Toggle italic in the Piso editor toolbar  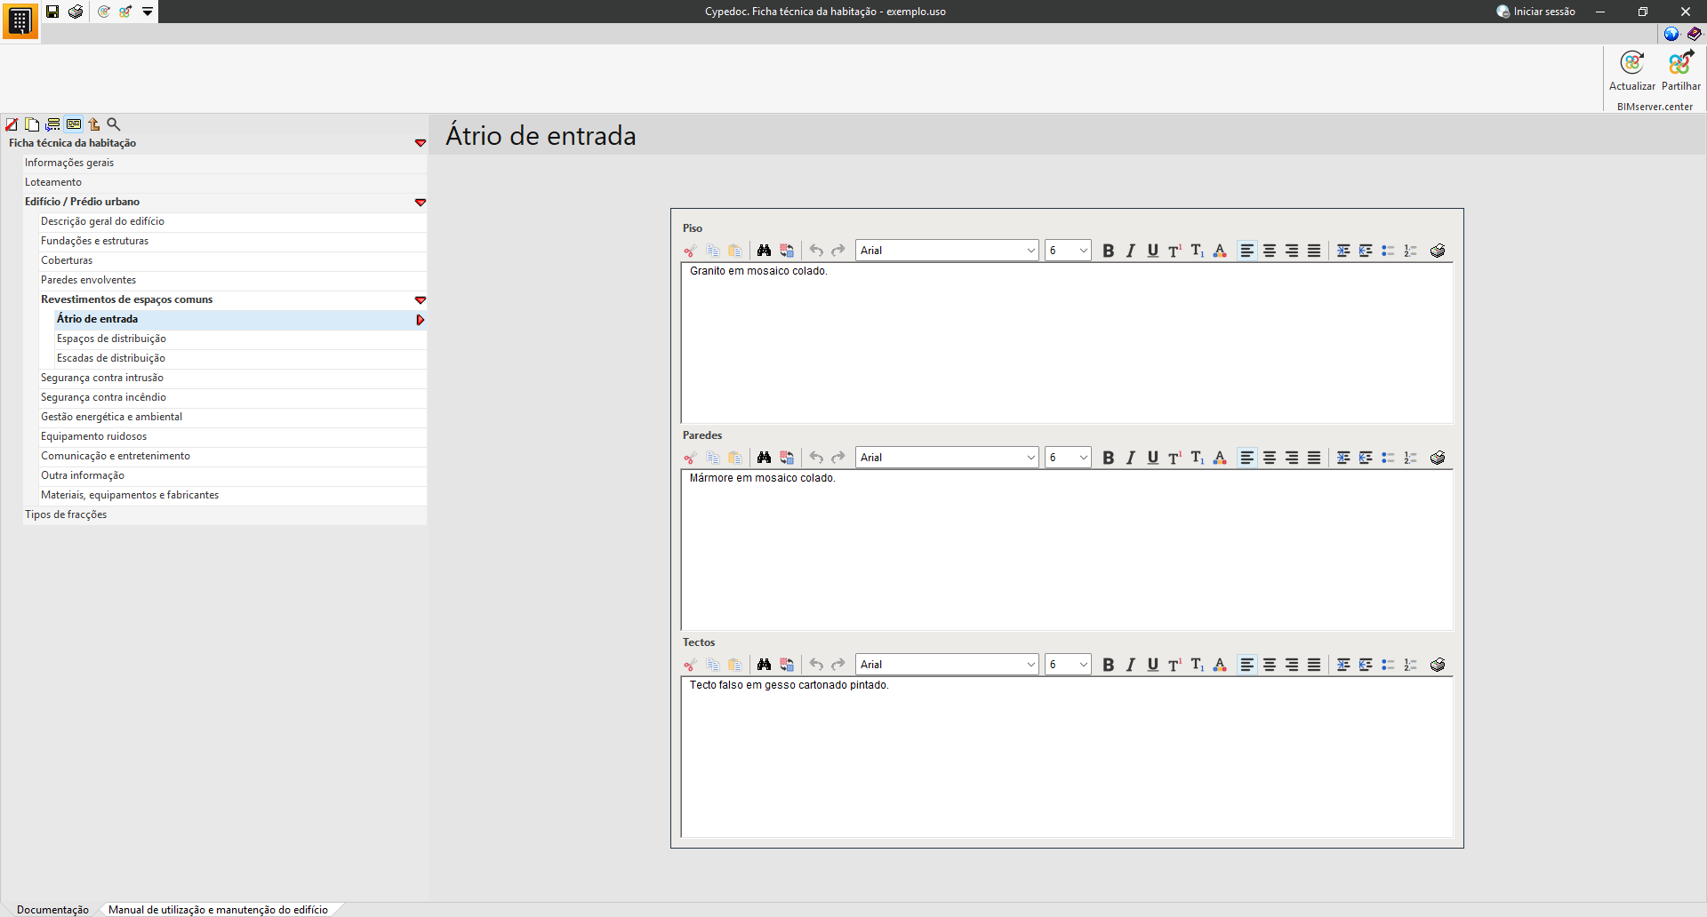click(x=1130, y=251)
